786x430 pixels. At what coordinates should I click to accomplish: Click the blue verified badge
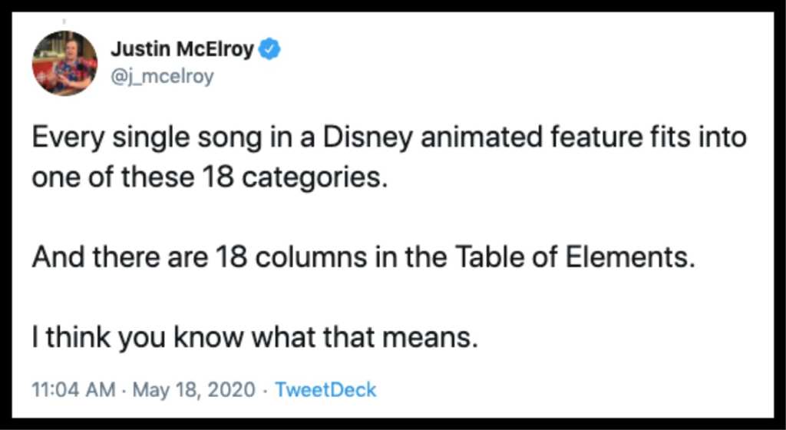pyautogui.click(x=269, y=50)
